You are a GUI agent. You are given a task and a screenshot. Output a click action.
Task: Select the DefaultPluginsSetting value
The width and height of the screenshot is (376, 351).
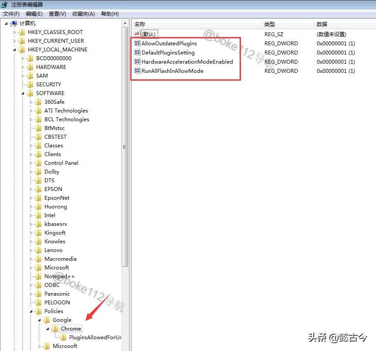coord(168,53)
